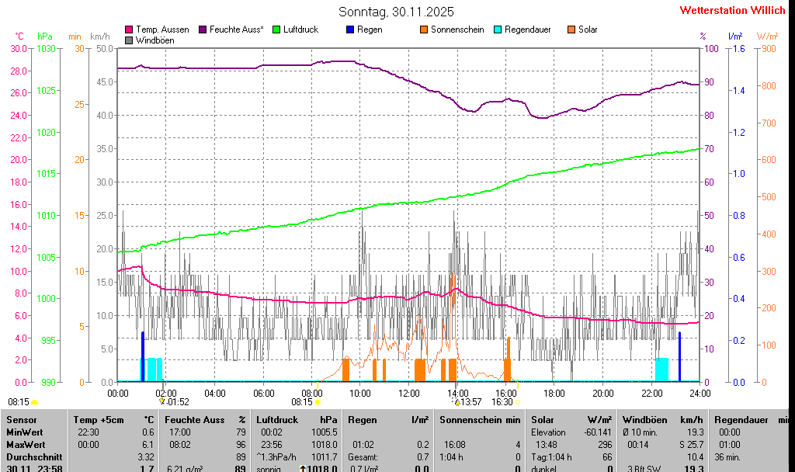
Task: Click the Wetterstation Willich title link
Action: click(x=732, y=10)
